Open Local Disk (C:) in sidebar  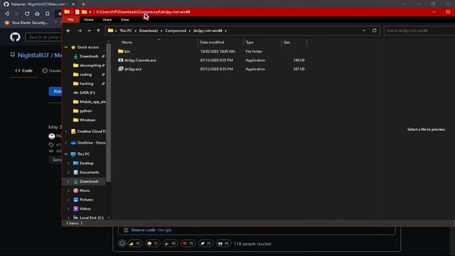pos(91,218)
